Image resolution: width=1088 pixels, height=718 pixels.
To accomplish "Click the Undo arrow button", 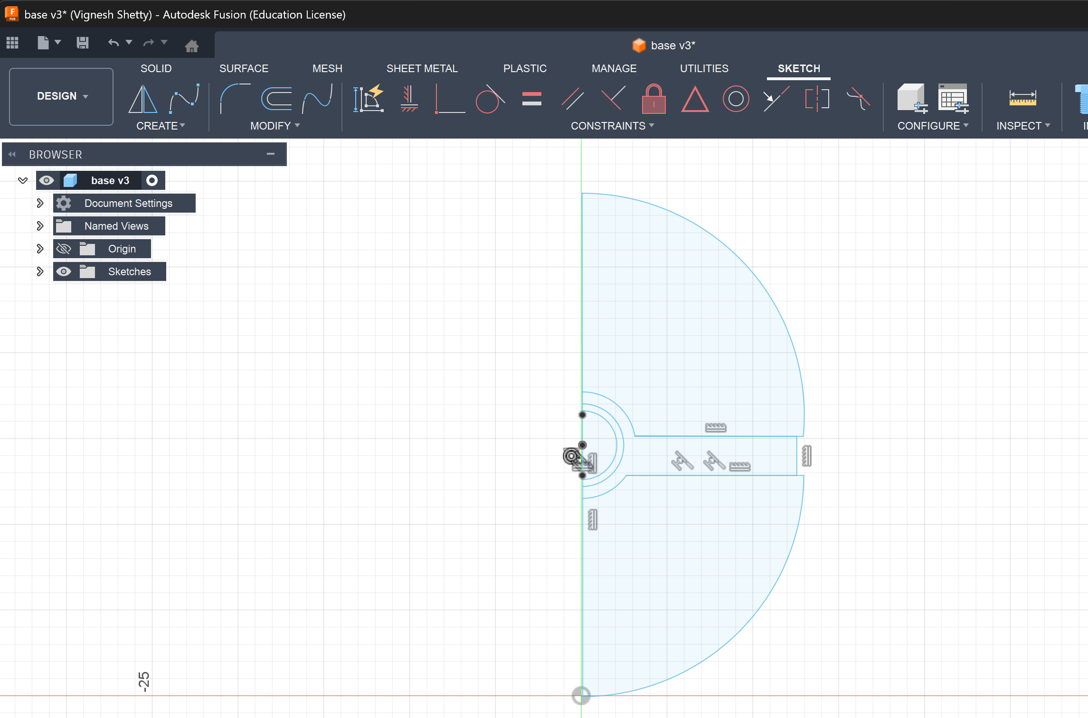I will (113, 43).
